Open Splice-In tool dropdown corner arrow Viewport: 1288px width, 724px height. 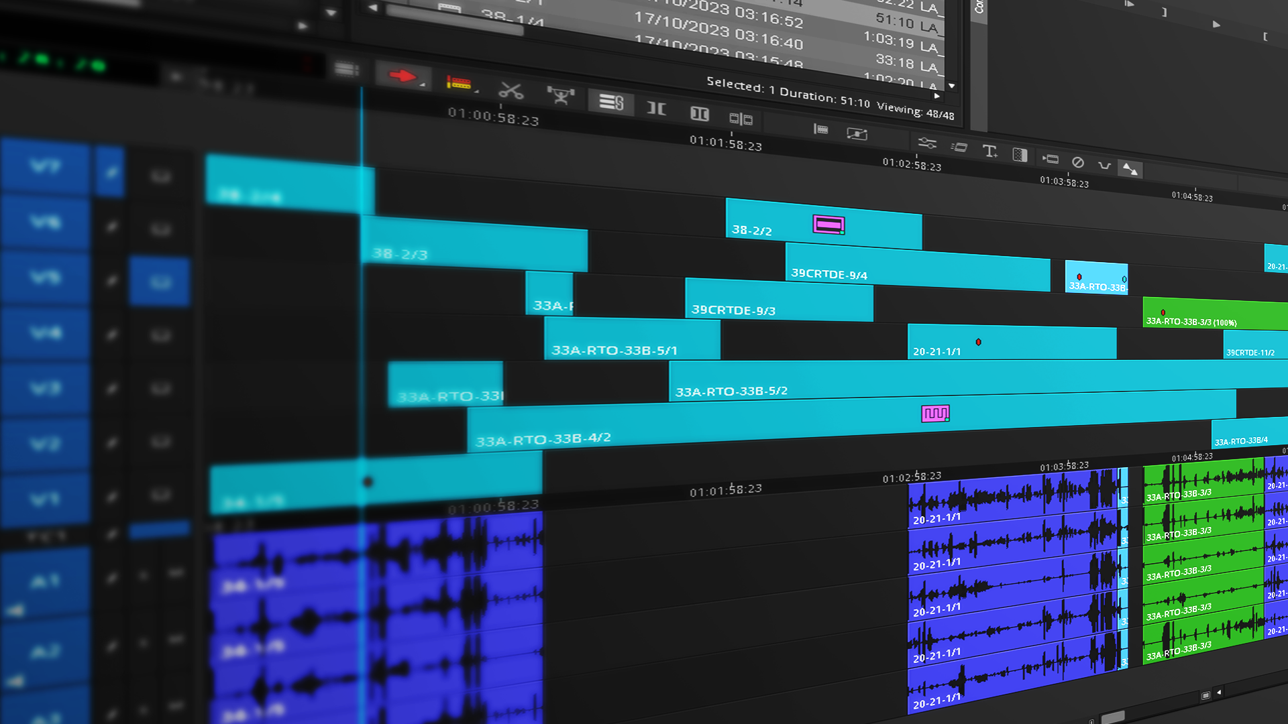(x=422, y=85)
